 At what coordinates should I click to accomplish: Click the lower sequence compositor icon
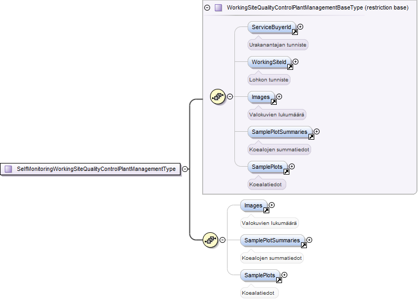pyautogui.click(x=210, y=240)
